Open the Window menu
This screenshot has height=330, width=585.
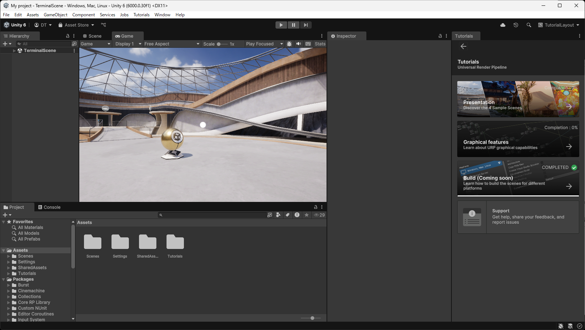[x=163, y=15]
